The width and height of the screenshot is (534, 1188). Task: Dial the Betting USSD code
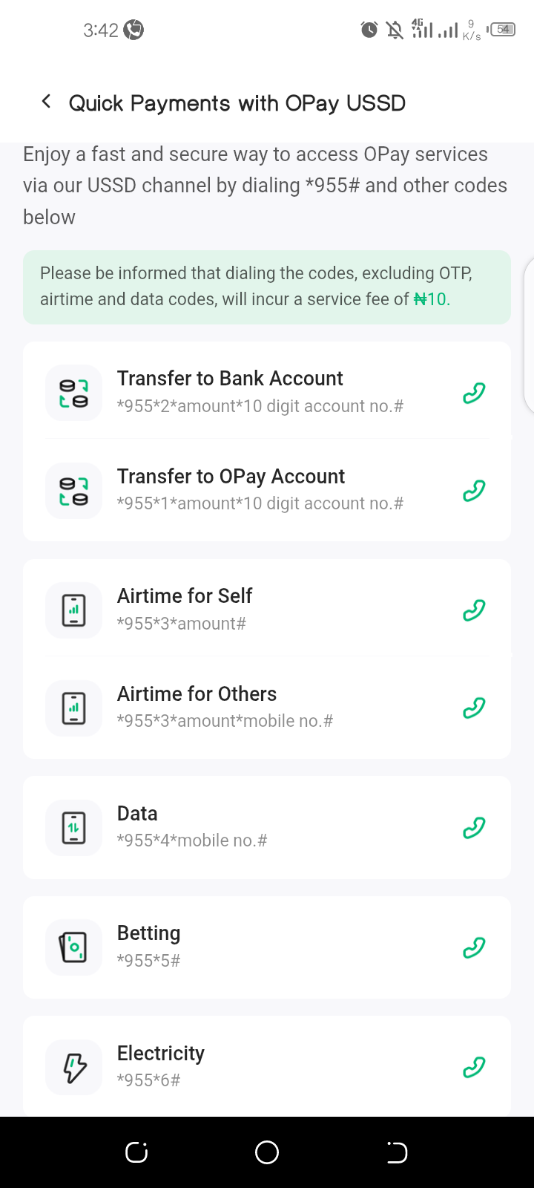[474, 947]
